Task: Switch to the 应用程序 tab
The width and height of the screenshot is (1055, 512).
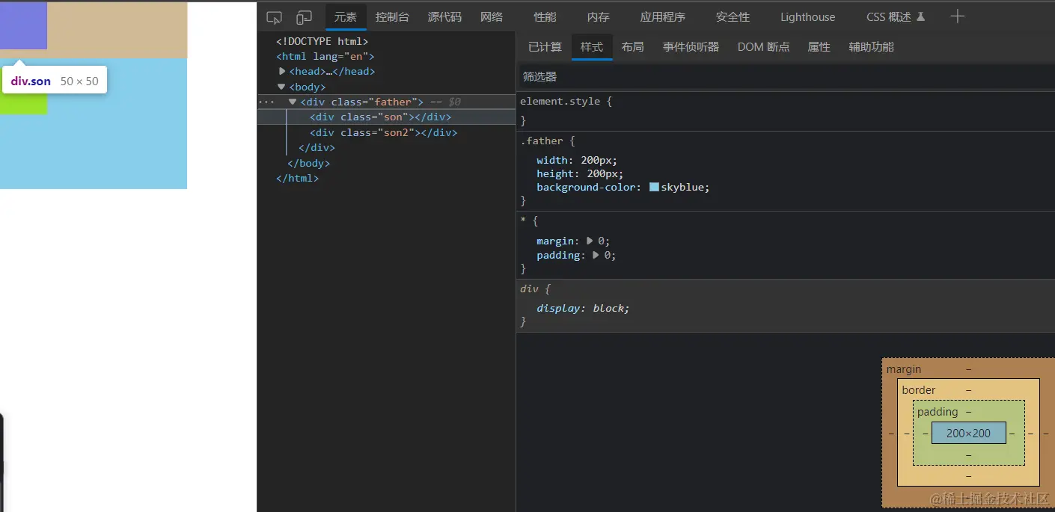Action: [x=663, y=17]
